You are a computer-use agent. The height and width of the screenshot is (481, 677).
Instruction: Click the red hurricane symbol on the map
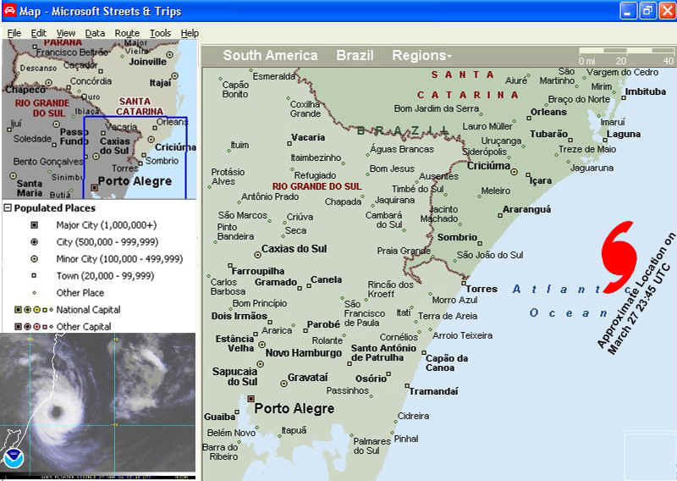coord(619,257)
